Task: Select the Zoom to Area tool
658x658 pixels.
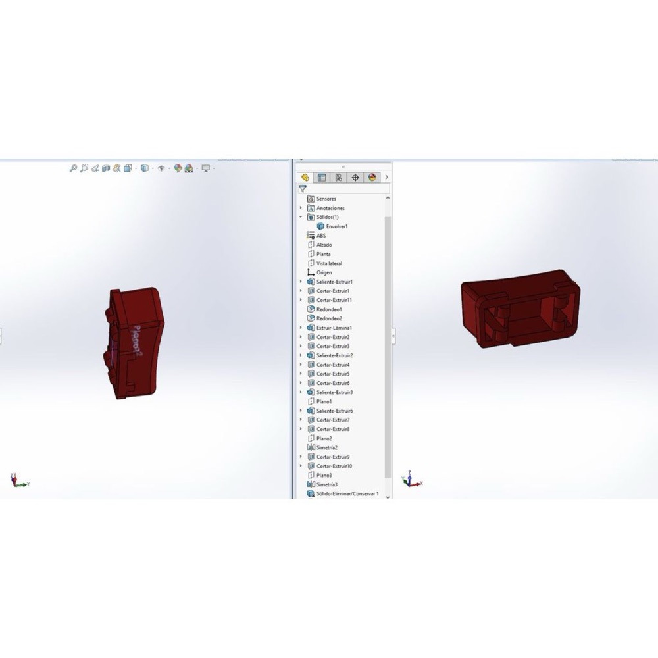Action: pyautogui.click(x=84, y=168)
